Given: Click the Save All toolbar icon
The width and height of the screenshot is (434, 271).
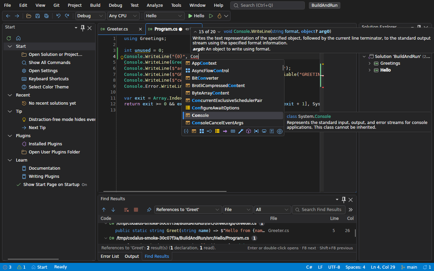Looking at the screenshot, I should 46,16.
